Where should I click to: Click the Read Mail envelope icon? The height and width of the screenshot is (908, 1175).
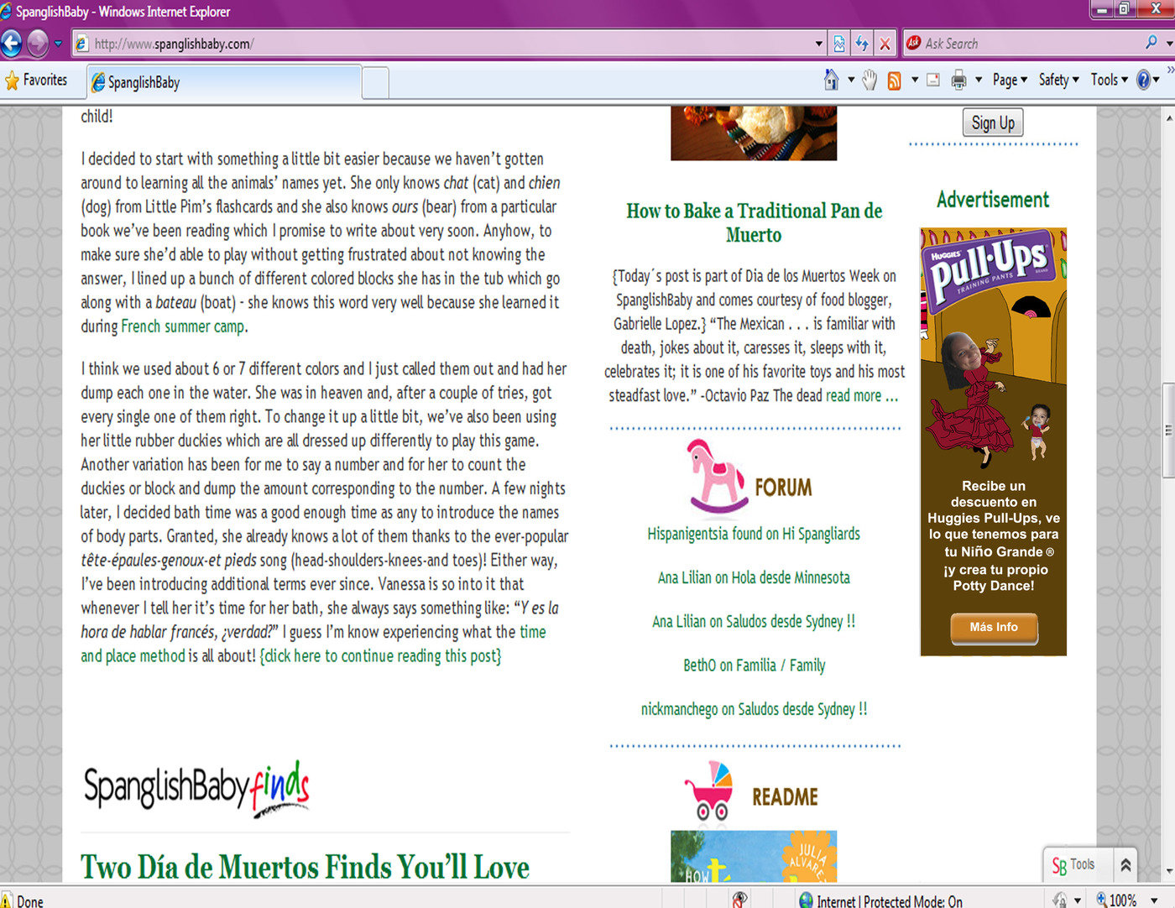click(x=932, y=81)
